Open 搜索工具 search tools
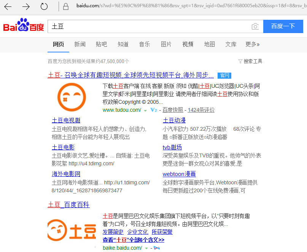This screenshot has height=252, width=307. coord(253,62)
